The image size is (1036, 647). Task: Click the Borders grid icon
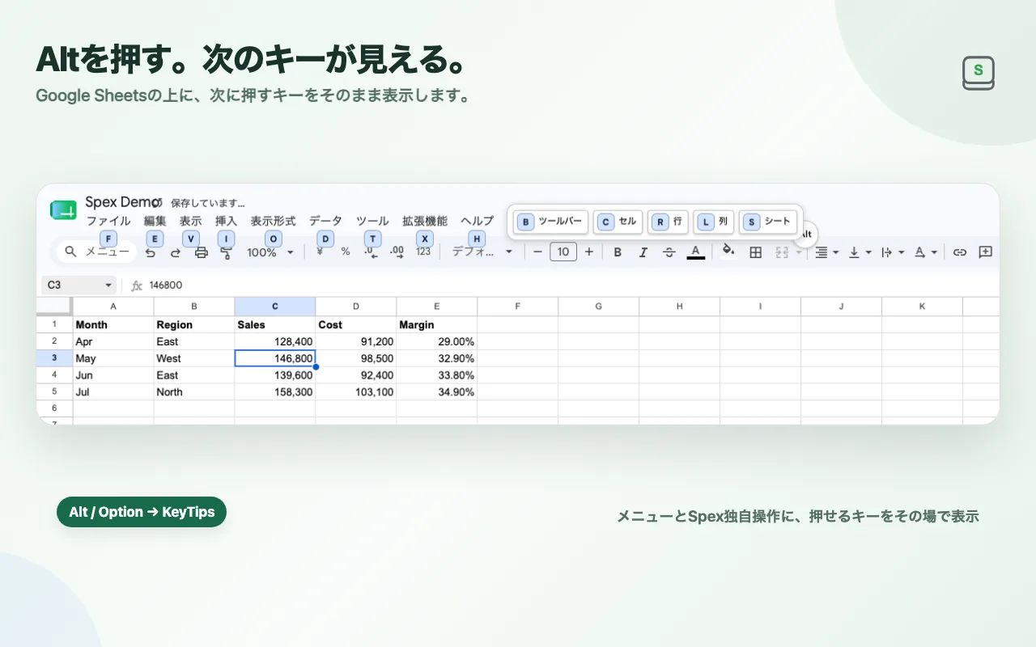tap(755, 252)
